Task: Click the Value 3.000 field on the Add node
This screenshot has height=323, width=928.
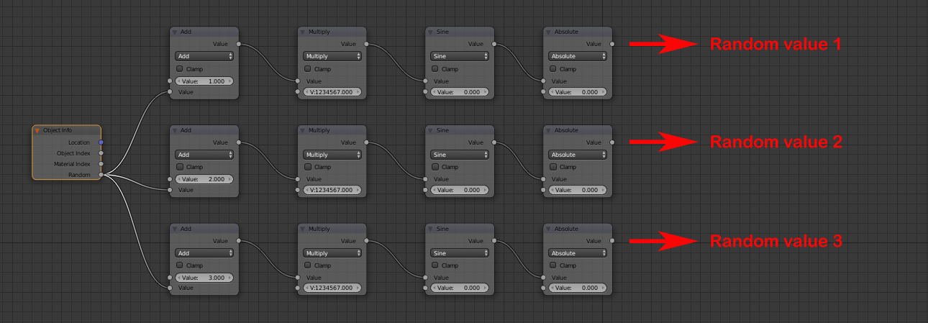Action: tap(205, 278)
